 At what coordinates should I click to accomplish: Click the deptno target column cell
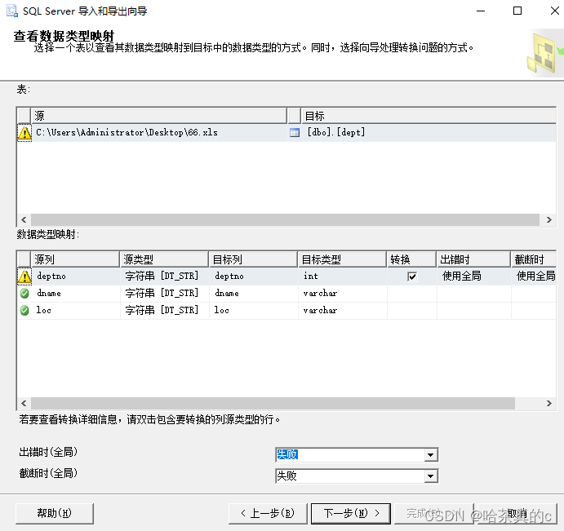point(254,277)
